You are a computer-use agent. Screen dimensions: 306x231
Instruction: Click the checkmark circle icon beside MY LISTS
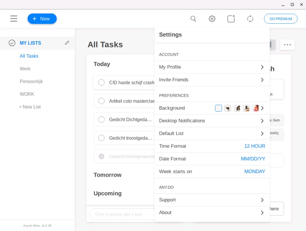click(x=12, y=43)
